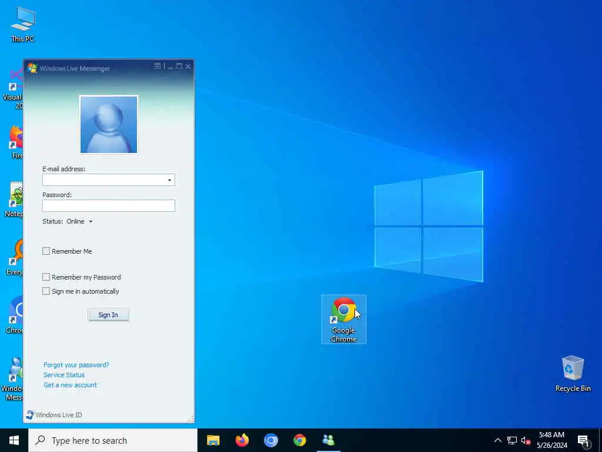Click the Windows Live Messenger logo icon

pos(32,68)
